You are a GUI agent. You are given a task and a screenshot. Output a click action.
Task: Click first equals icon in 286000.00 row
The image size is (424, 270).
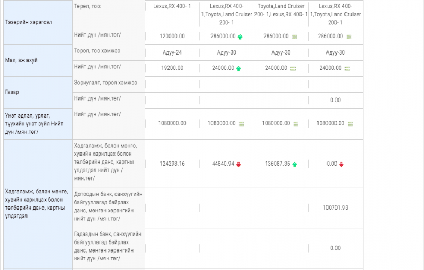tap(294, 37)
